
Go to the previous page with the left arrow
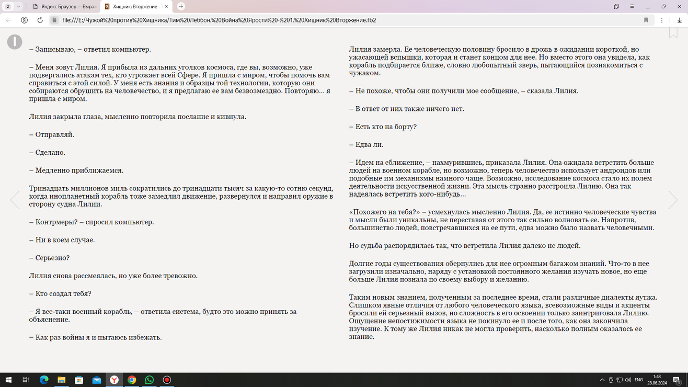coord(15,200)
